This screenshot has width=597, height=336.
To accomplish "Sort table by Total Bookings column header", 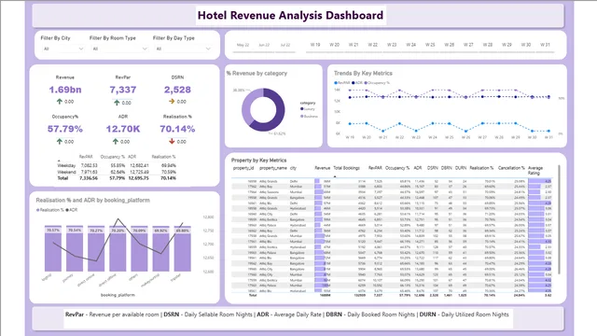I will [x=346, y=168].
